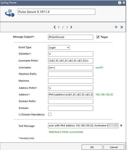Delete current parser with blue X icon
This screenshot has width=128, height=150.
point(122,27)
